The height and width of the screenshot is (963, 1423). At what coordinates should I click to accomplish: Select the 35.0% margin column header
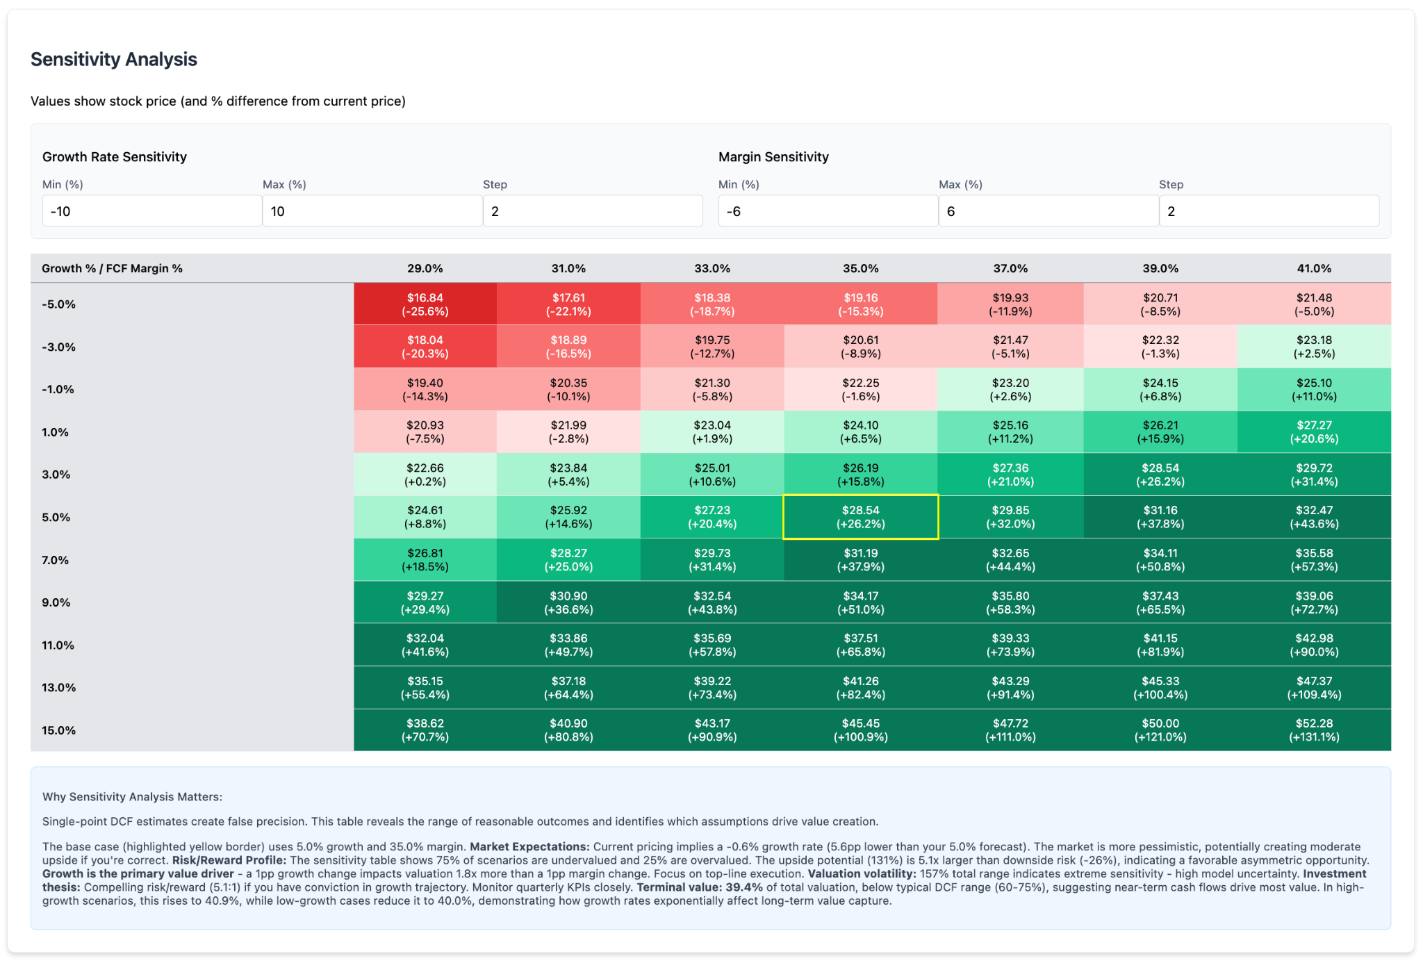(x=860, y=268)
